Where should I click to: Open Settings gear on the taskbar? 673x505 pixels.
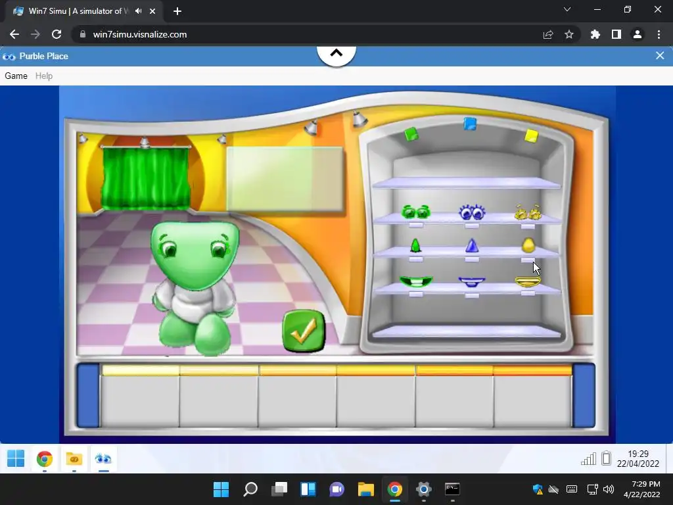pos(424,489)
